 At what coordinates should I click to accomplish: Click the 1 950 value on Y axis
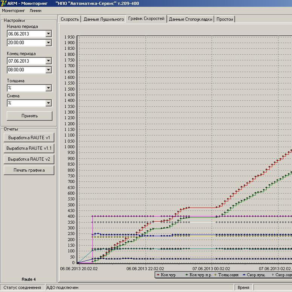(69, 37)
